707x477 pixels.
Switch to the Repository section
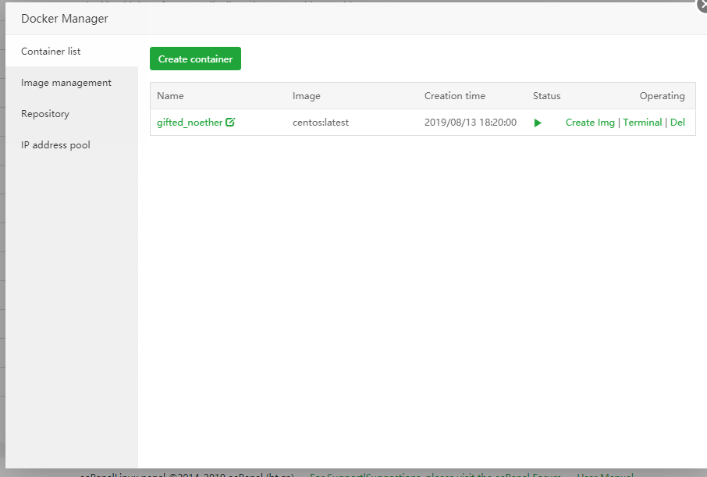pos(45,113)
